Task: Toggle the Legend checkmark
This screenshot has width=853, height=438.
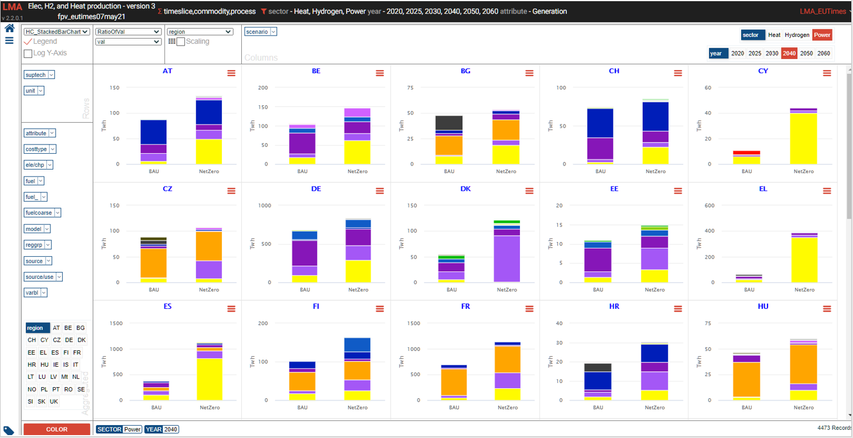Action: [28, 42]
